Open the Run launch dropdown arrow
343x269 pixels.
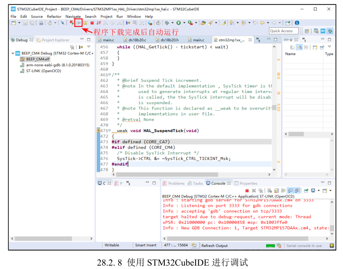(x=184, y=23)
